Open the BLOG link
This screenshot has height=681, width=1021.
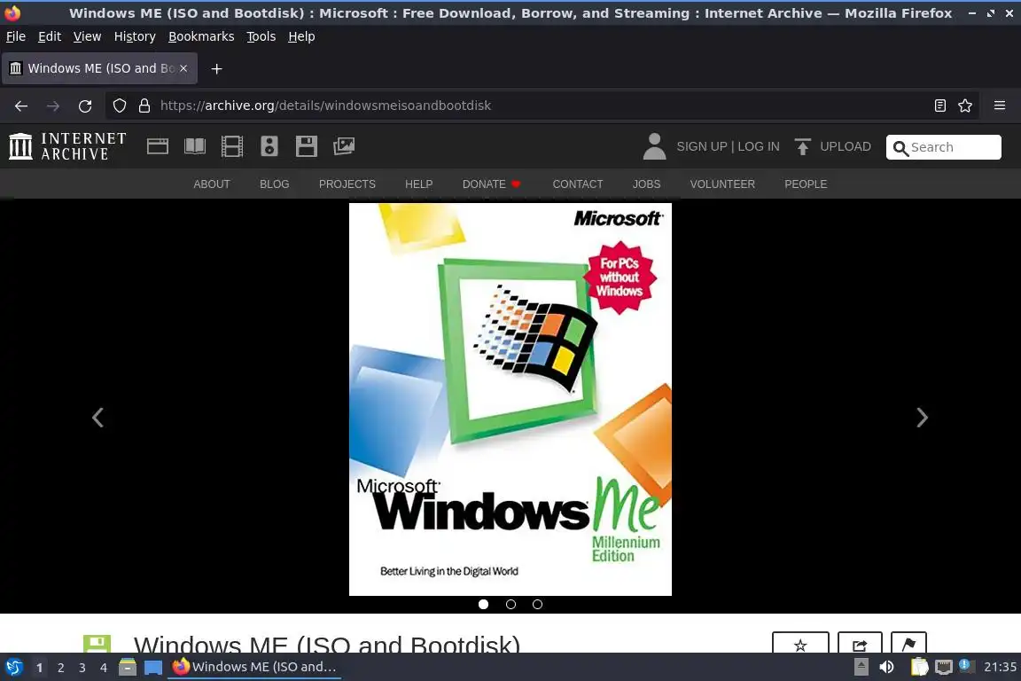(x=274, y=184)
